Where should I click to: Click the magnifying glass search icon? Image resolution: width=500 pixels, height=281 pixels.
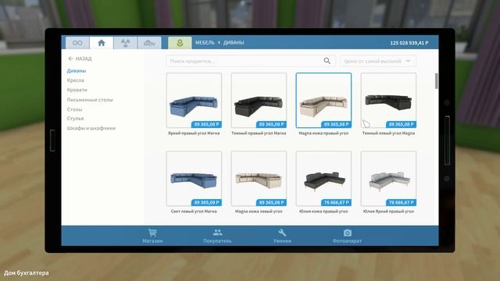pyautogui.click(x=327, y=61)
